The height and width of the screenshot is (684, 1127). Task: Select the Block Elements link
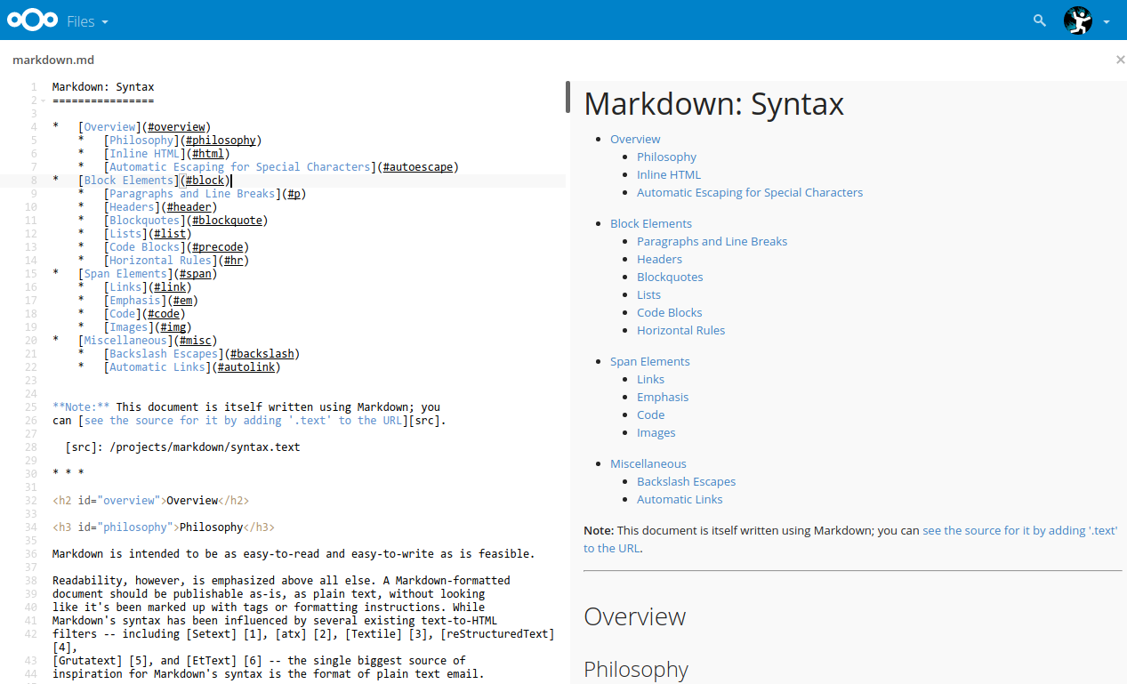[x=650, y=223]
